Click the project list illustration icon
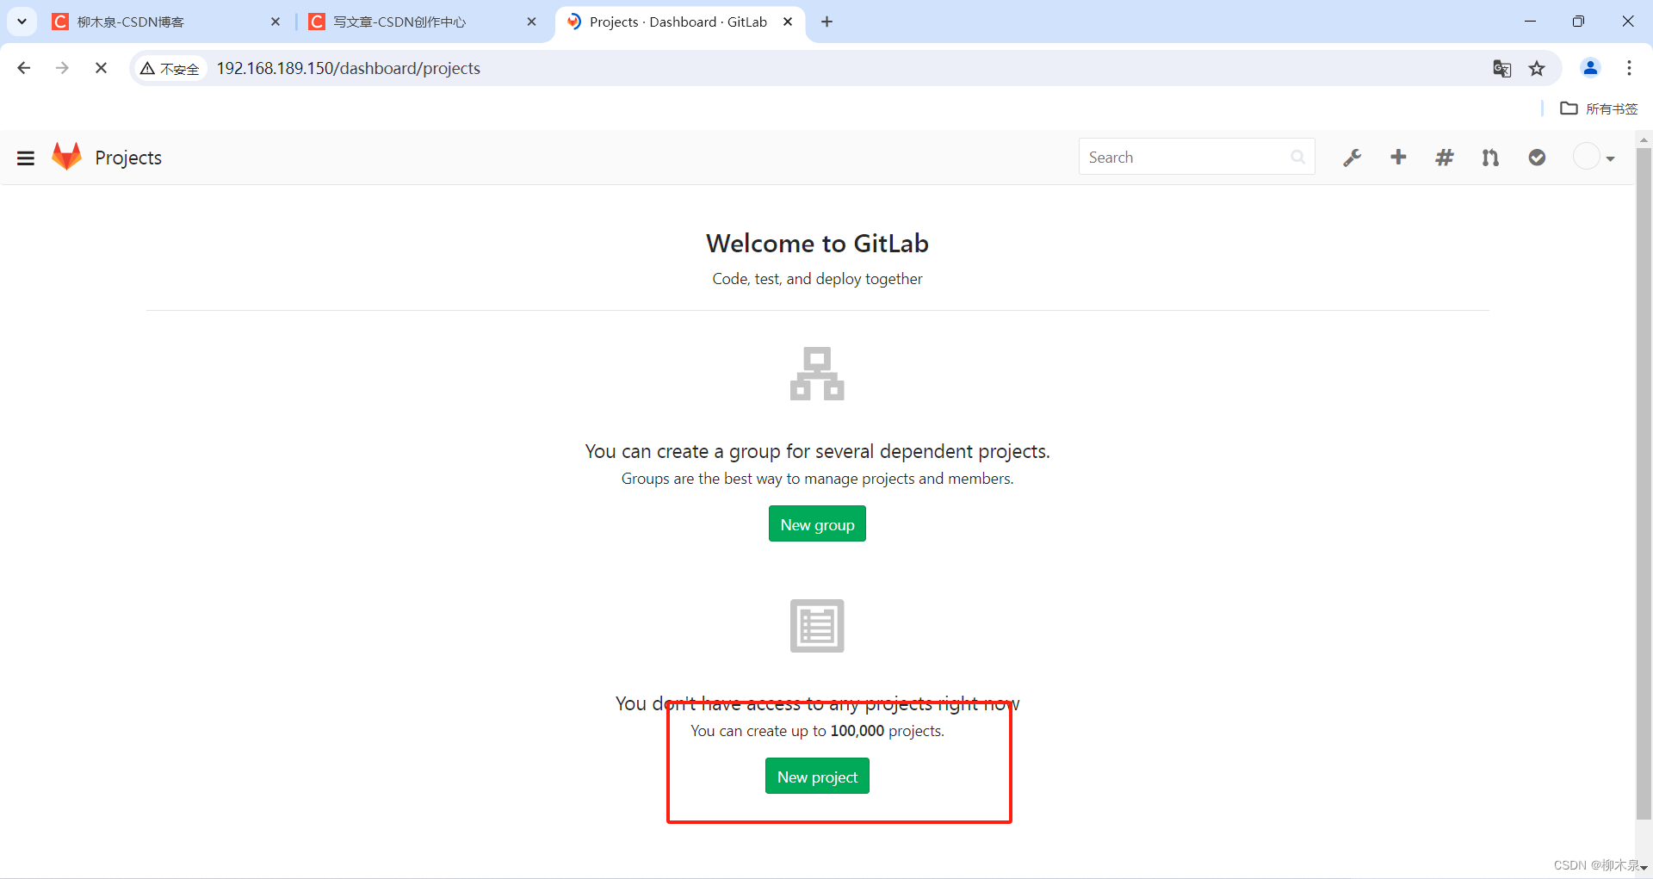The width and height of the screenshot is (1653, 879). point(817,626)
